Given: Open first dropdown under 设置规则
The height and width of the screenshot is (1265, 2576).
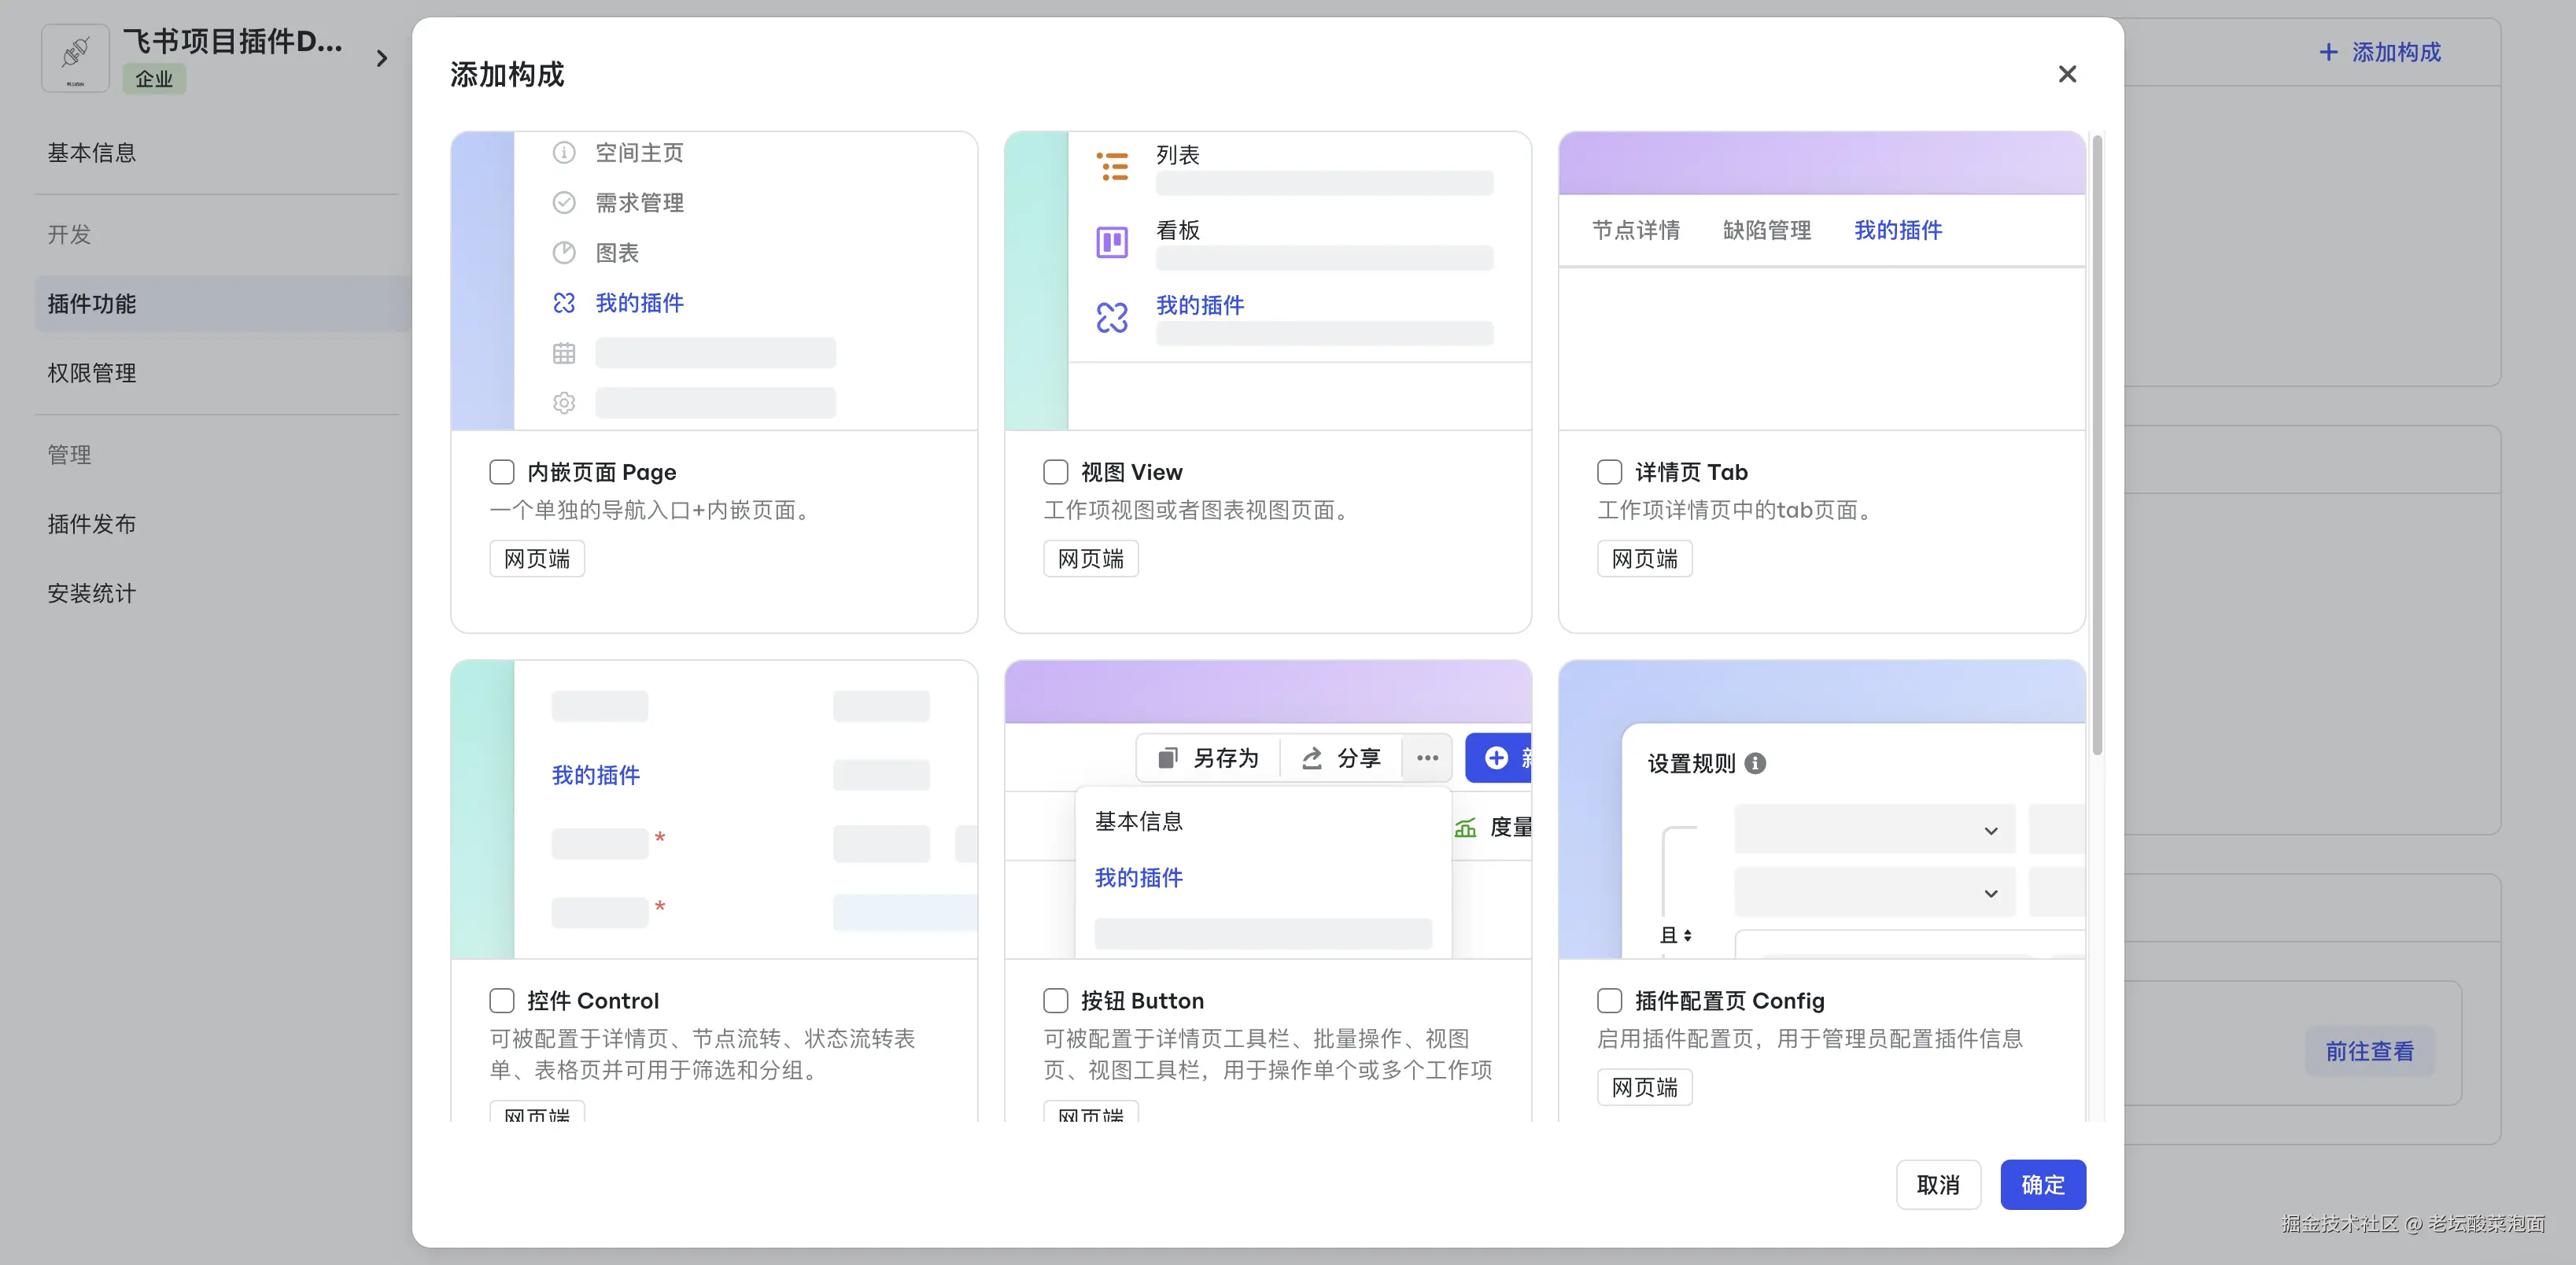Looking at the screenshot, I should click(x=1874, y=830).
